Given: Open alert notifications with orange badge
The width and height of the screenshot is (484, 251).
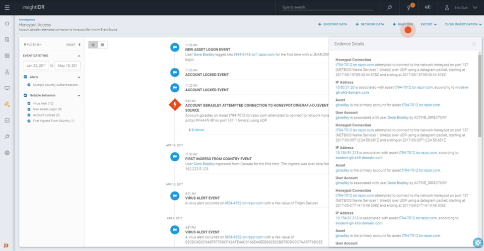Looking at the screenshot, I should [409, 7].
